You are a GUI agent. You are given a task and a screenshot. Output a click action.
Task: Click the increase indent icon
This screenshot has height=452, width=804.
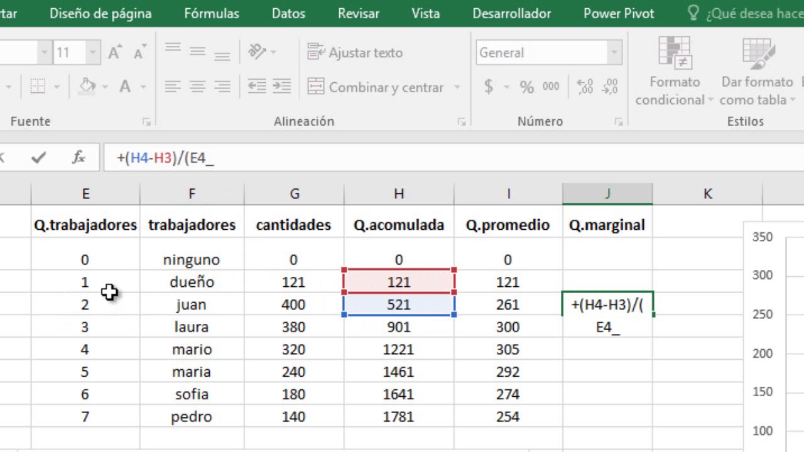pyautogui.click(x=281, y=87)
